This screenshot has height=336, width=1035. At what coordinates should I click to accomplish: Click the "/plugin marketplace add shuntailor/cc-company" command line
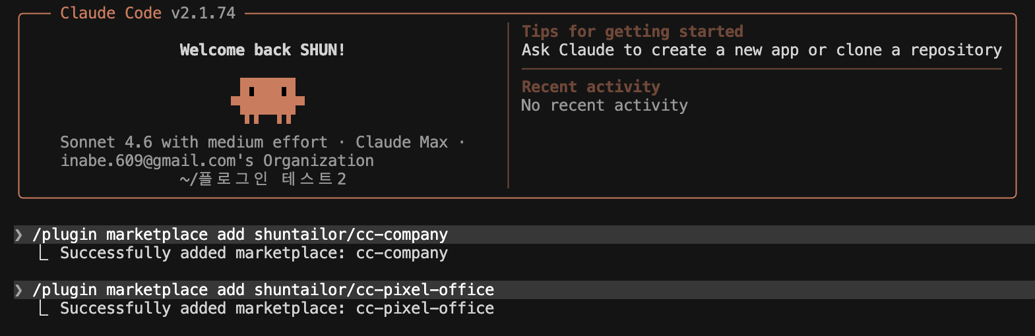[240, 235]
